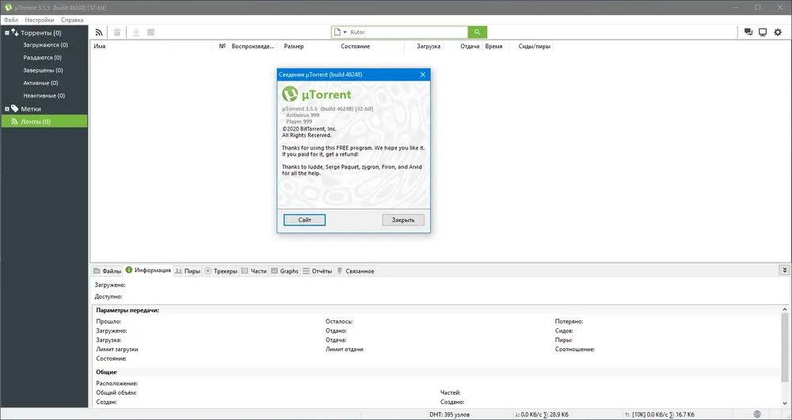Switch to the Отчёты tab
792x420 pixels.
[x=318, y=271]
